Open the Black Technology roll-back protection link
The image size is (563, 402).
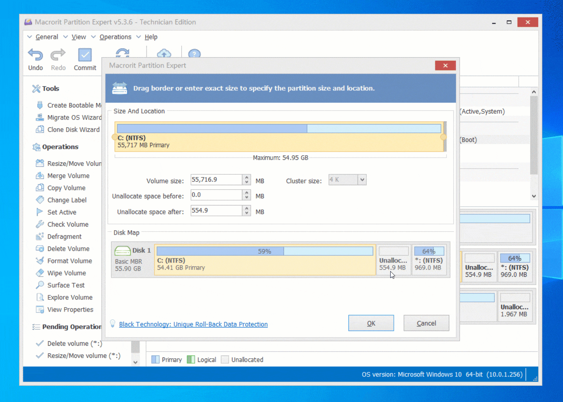(193, 324)
